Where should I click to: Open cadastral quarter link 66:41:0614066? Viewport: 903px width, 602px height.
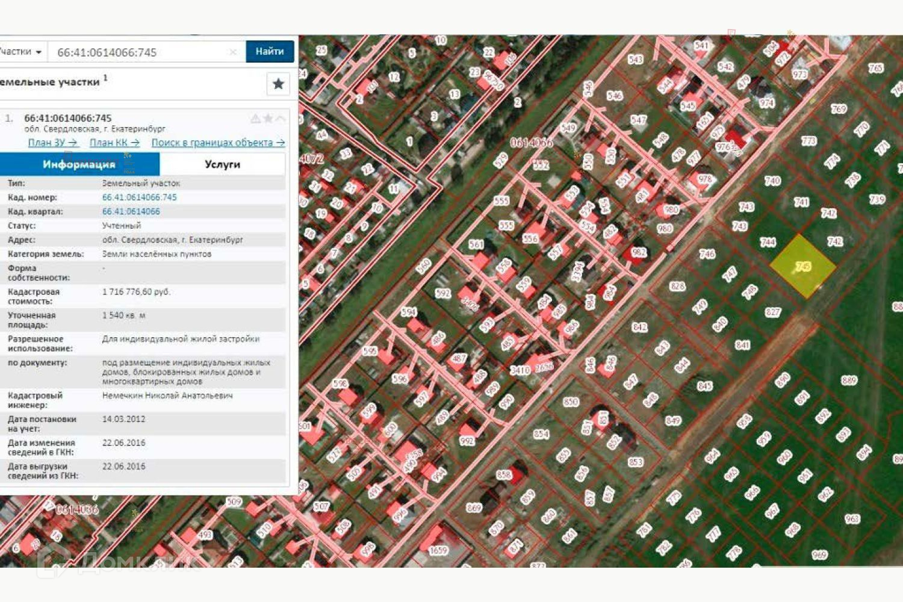(131, 211)
